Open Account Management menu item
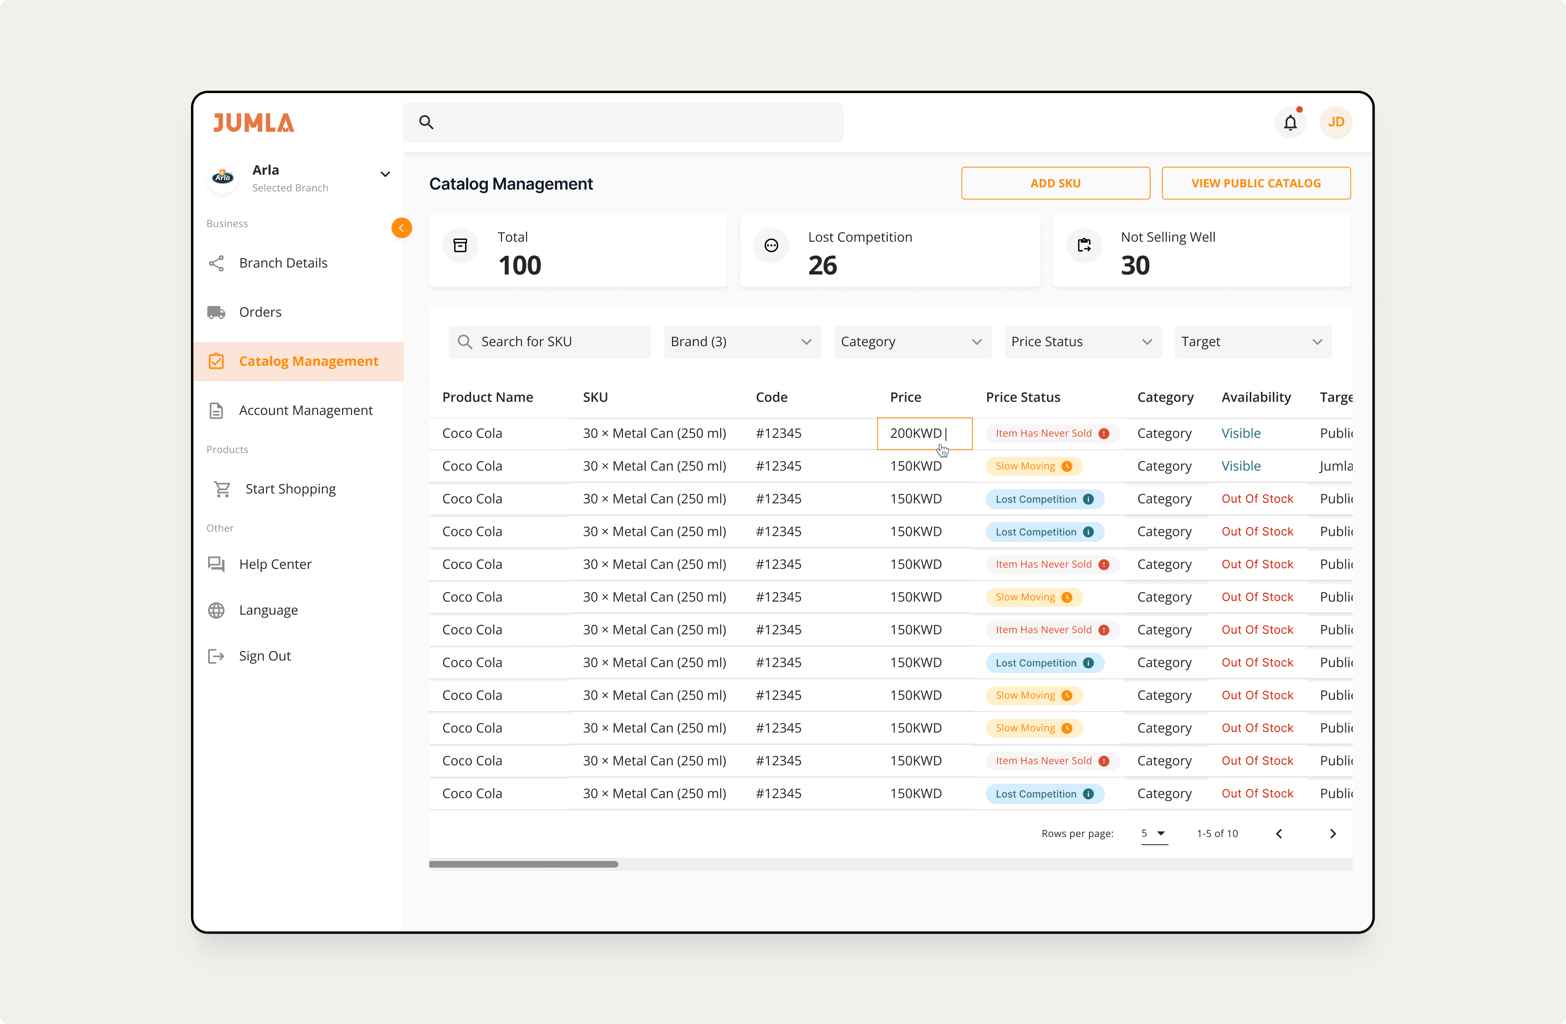The height and width of the screenshot is (1024, 1566). click(305, 410)
